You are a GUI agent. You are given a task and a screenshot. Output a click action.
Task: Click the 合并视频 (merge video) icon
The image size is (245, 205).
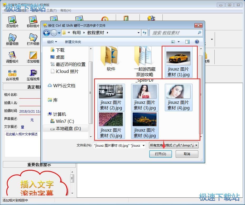click(12, 75)
